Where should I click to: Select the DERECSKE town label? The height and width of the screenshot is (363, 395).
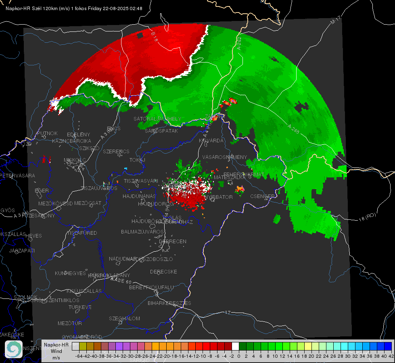163,272
